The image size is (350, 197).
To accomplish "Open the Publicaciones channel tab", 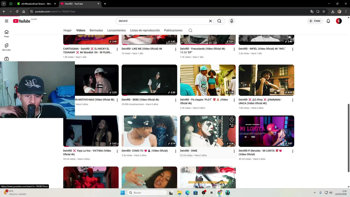I will coord(173,30).
